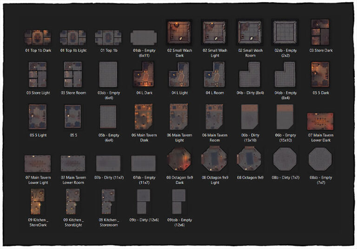357x249 pixels.
Task: Open 07 Main Tavern Lower Dark image
Action: point(320,121)
